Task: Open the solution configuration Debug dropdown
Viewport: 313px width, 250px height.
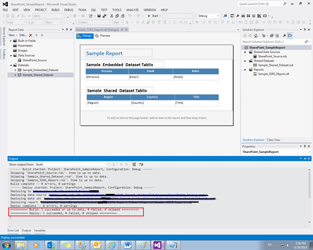Action: pos(208,16)
